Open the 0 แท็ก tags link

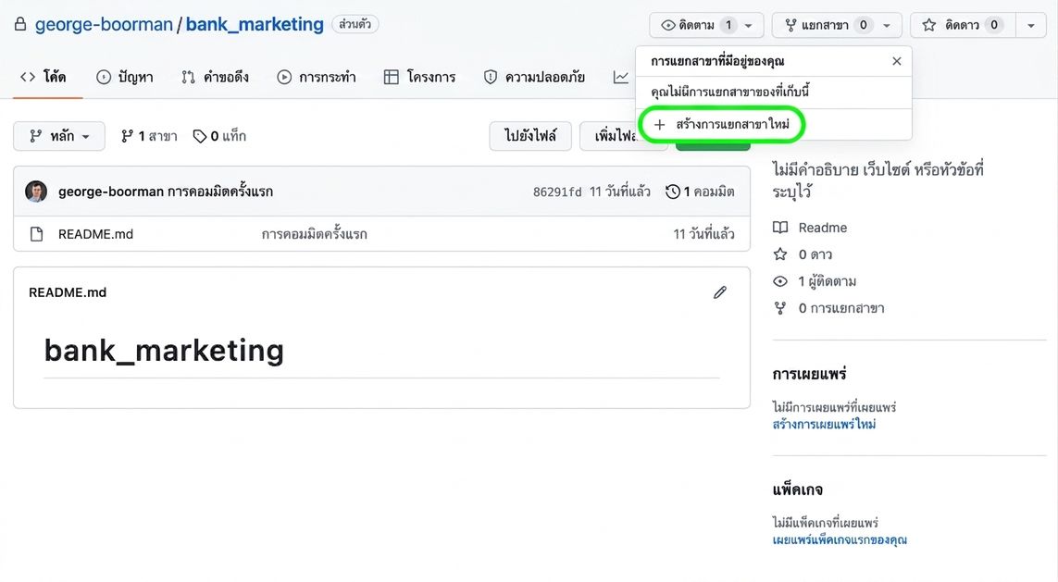point(220,136)
